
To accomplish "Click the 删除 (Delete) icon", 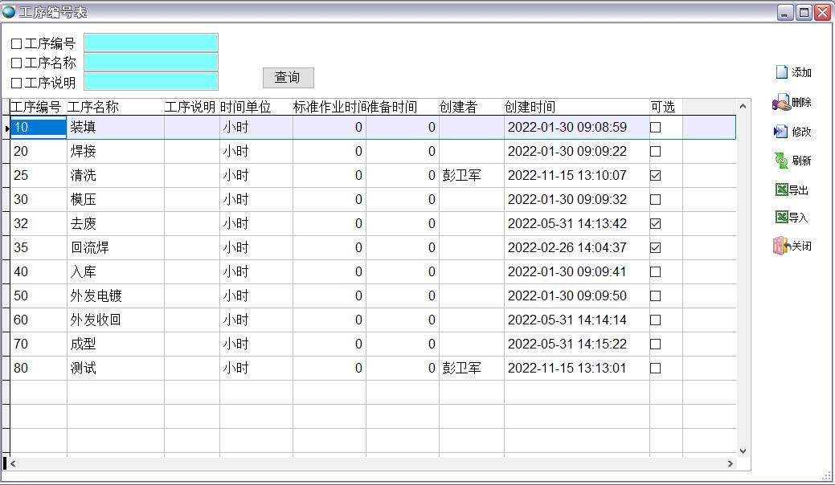I will click(x=781, y=103).
